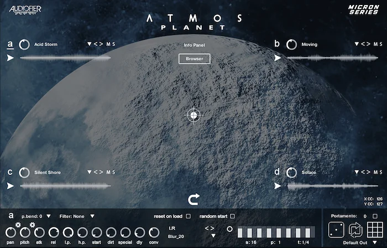This screenshot has height=248, width=387.
Task: Select previous impulse response above Blur_20 arrow
Action: pyautogui.click(x=207, y=229)
